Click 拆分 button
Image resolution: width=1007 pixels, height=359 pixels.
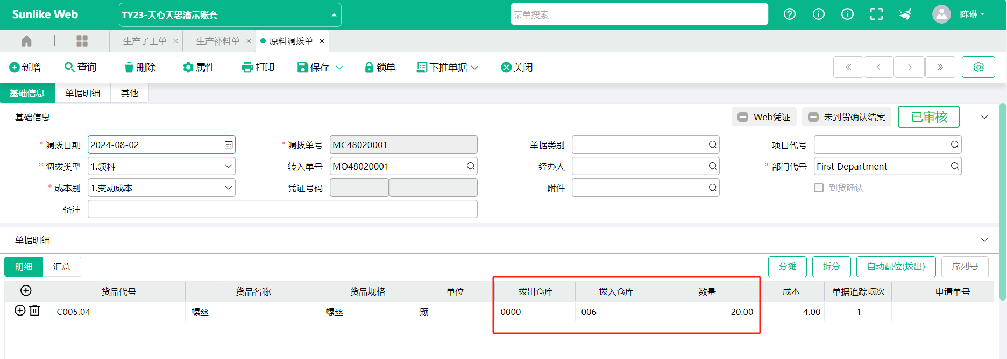[x=832, y=267]
